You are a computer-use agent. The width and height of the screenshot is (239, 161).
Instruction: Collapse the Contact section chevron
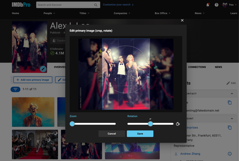click(232, 94)
